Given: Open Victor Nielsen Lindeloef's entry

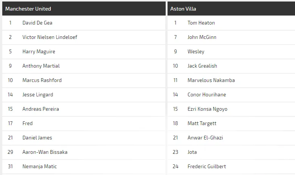Looking at the screenshot, I should [x=50, y=37].
